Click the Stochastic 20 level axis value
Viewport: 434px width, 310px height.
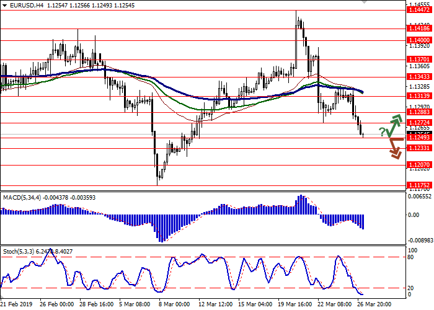coord(412,288)
